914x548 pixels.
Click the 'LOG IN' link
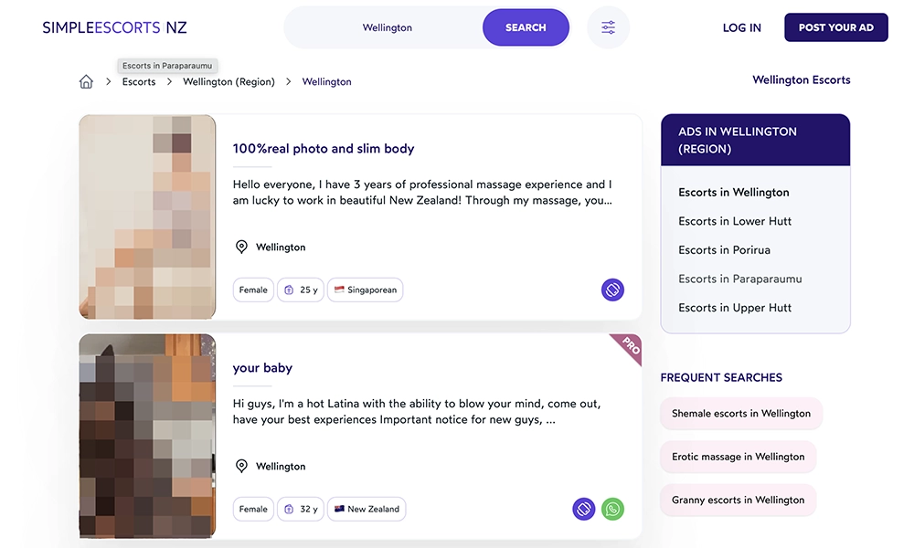[x=741, y=27]
